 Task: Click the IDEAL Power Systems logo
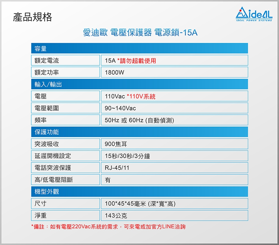tap(254, 15)
